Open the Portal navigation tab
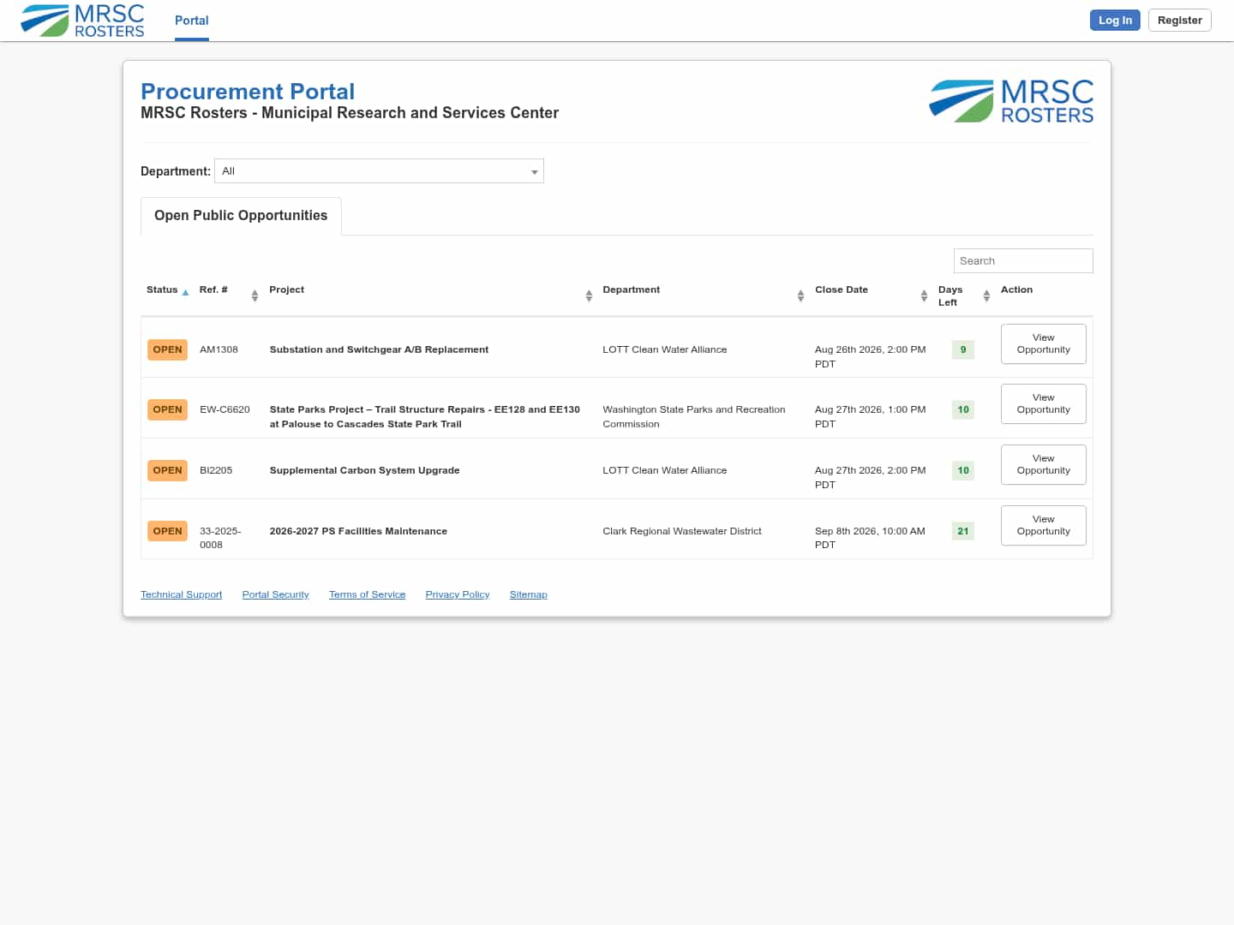This screenshot has width=1234, height=925. point(192,21)
